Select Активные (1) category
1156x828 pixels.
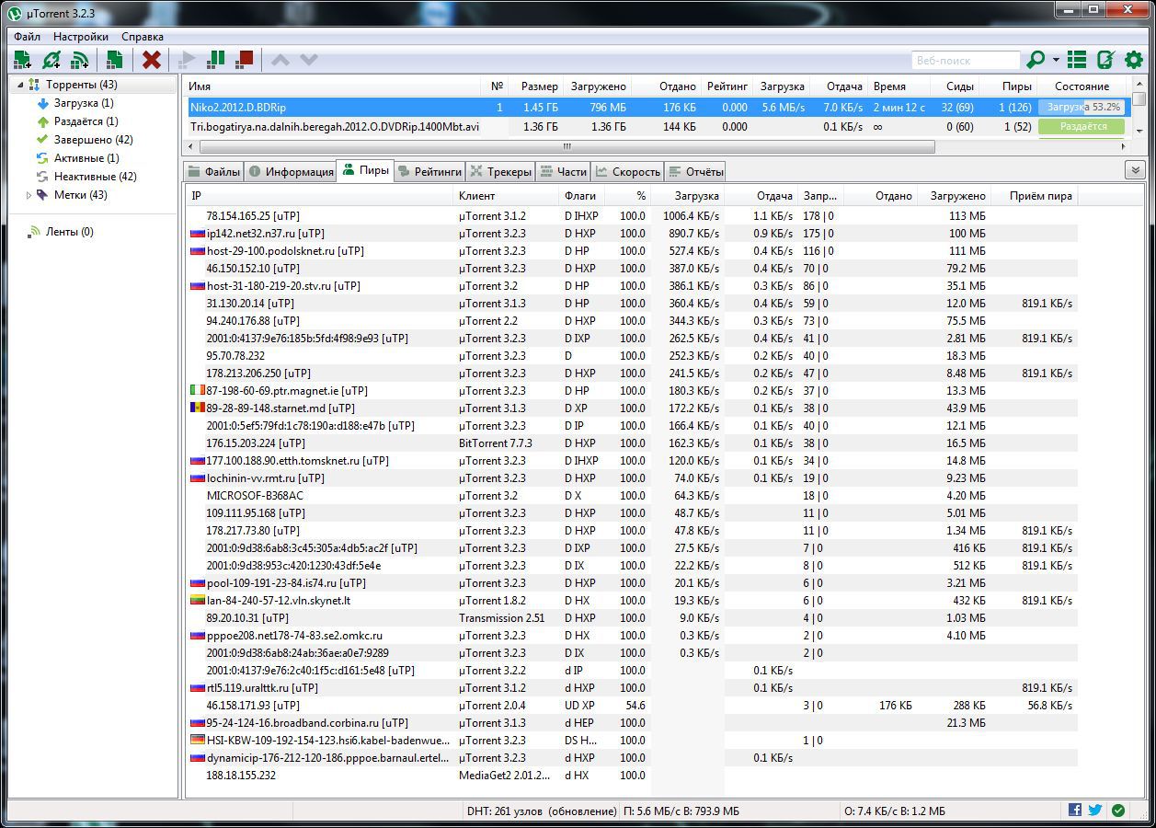86,158
